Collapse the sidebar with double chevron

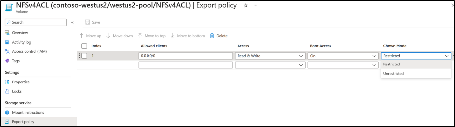72,22
